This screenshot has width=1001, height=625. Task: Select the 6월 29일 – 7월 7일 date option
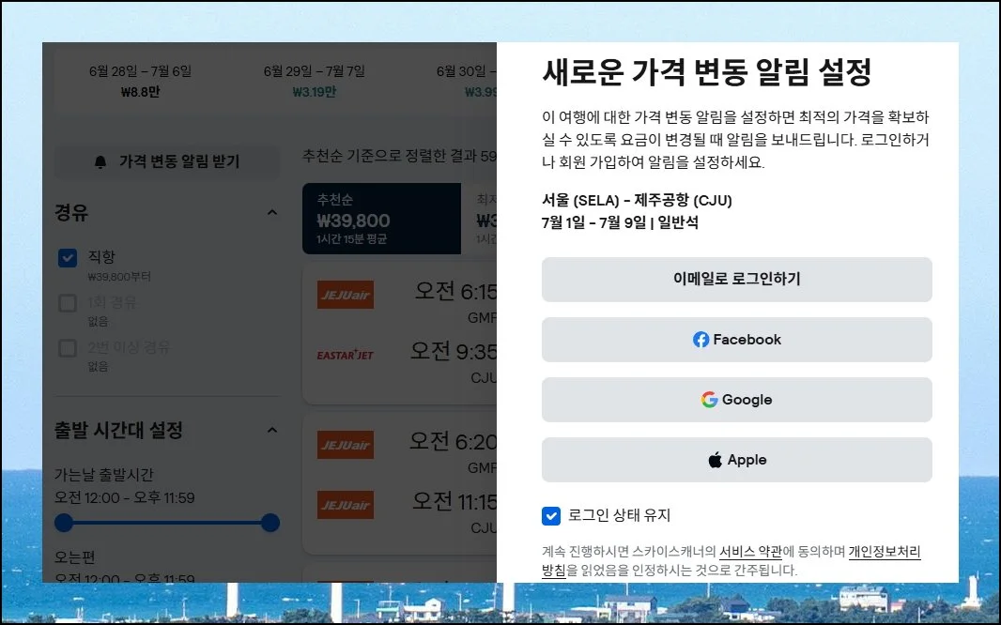[x=314, y=81]
